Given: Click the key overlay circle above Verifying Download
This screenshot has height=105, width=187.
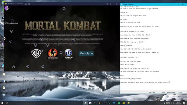Looking at the screenshot, I should (x=12, y=21).
